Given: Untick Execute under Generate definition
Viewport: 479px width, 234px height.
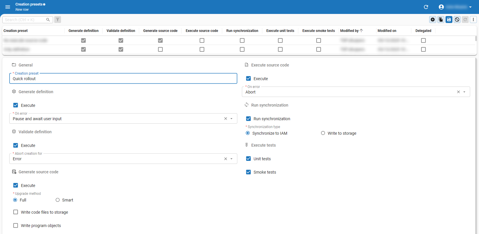Looking at the screenshot, I should [x=16, y=105].
